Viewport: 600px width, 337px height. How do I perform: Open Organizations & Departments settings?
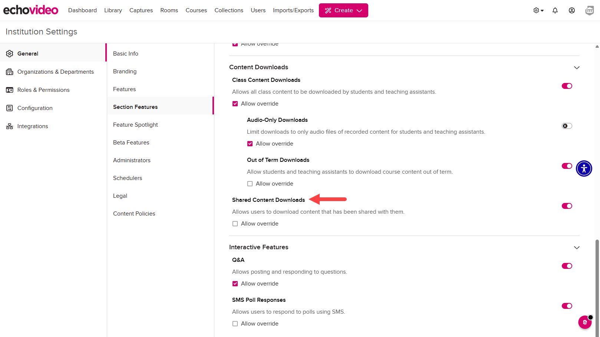pos(55,72)
